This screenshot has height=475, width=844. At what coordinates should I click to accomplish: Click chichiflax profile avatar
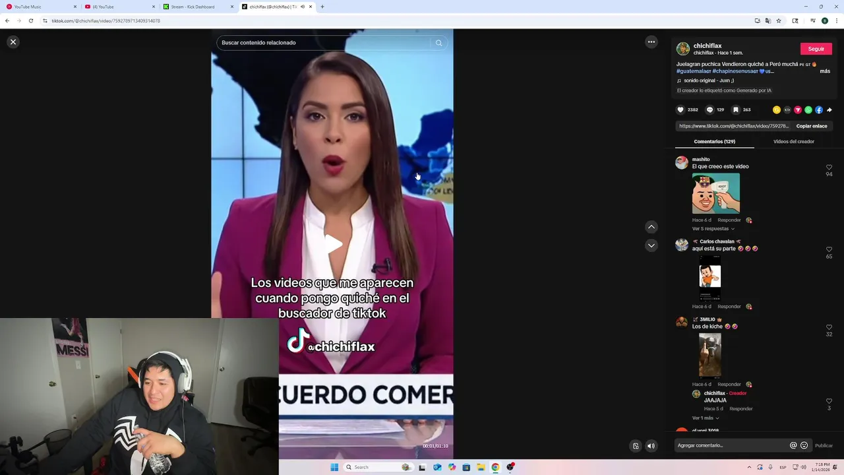pos(683,49)
